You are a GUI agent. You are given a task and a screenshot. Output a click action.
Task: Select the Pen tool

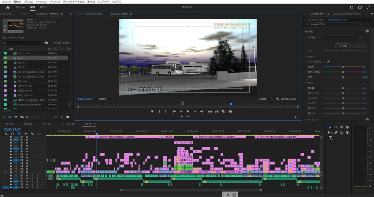pos(336,132)
